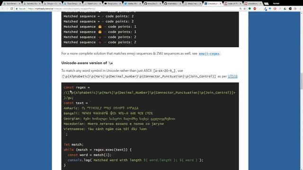Switch to the 'Match unic' tab

coord(92,3)
